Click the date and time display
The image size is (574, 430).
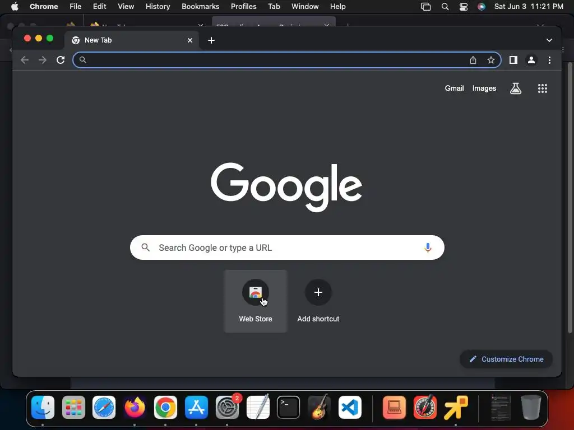(529, 6)
